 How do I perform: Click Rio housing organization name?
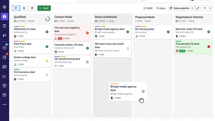141,32
